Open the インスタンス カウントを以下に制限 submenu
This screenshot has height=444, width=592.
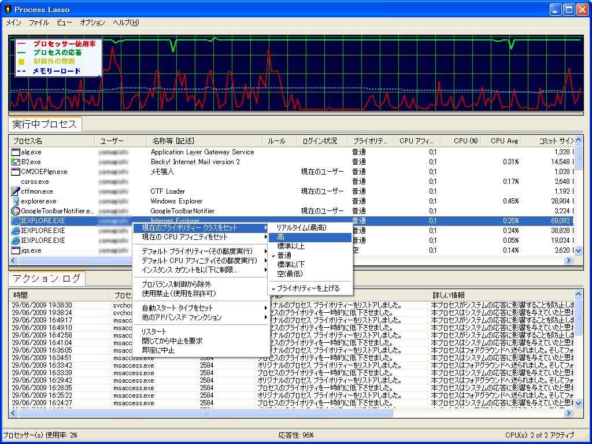click(201, 270)
